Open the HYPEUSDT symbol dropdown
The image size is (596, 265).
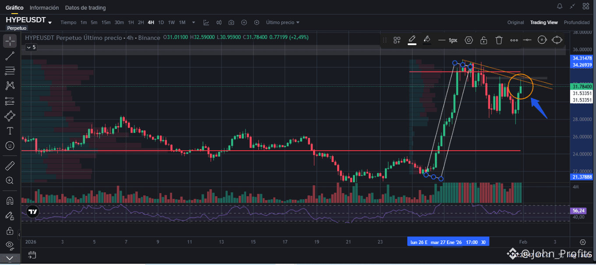point(50,22)
